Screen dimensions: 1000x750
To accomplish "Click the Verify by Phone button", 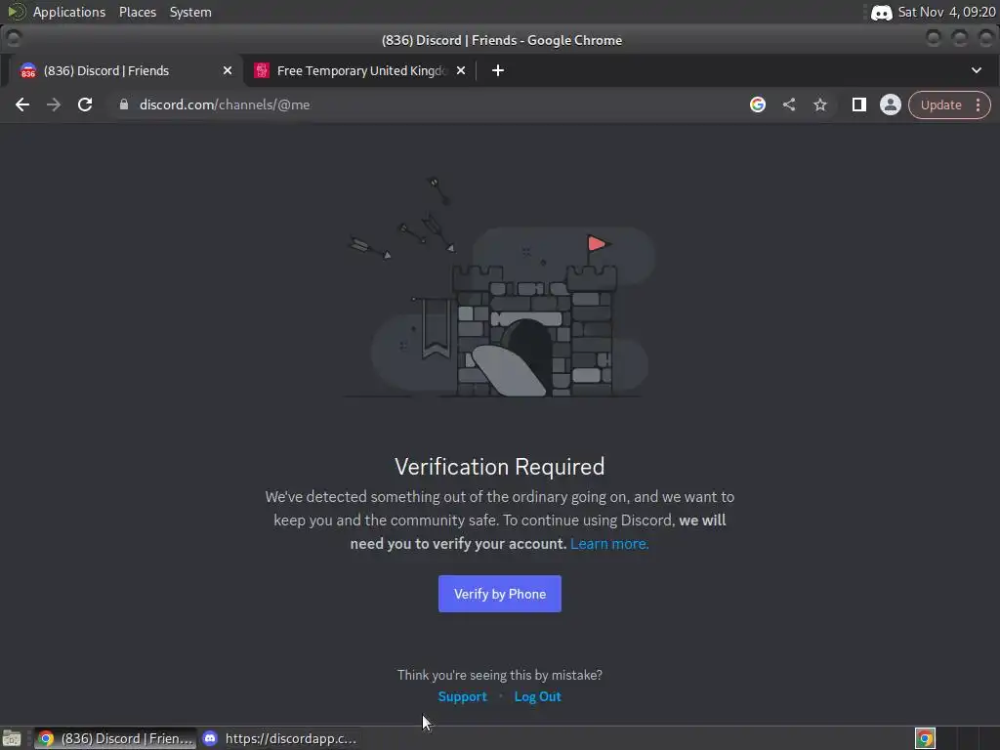I will [499, 594].
